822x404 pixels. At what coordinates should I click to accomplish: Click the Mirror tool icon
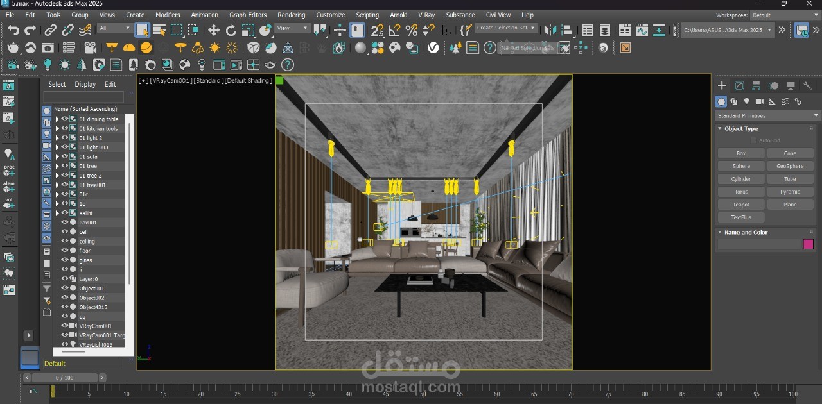[x=550, y=29]
